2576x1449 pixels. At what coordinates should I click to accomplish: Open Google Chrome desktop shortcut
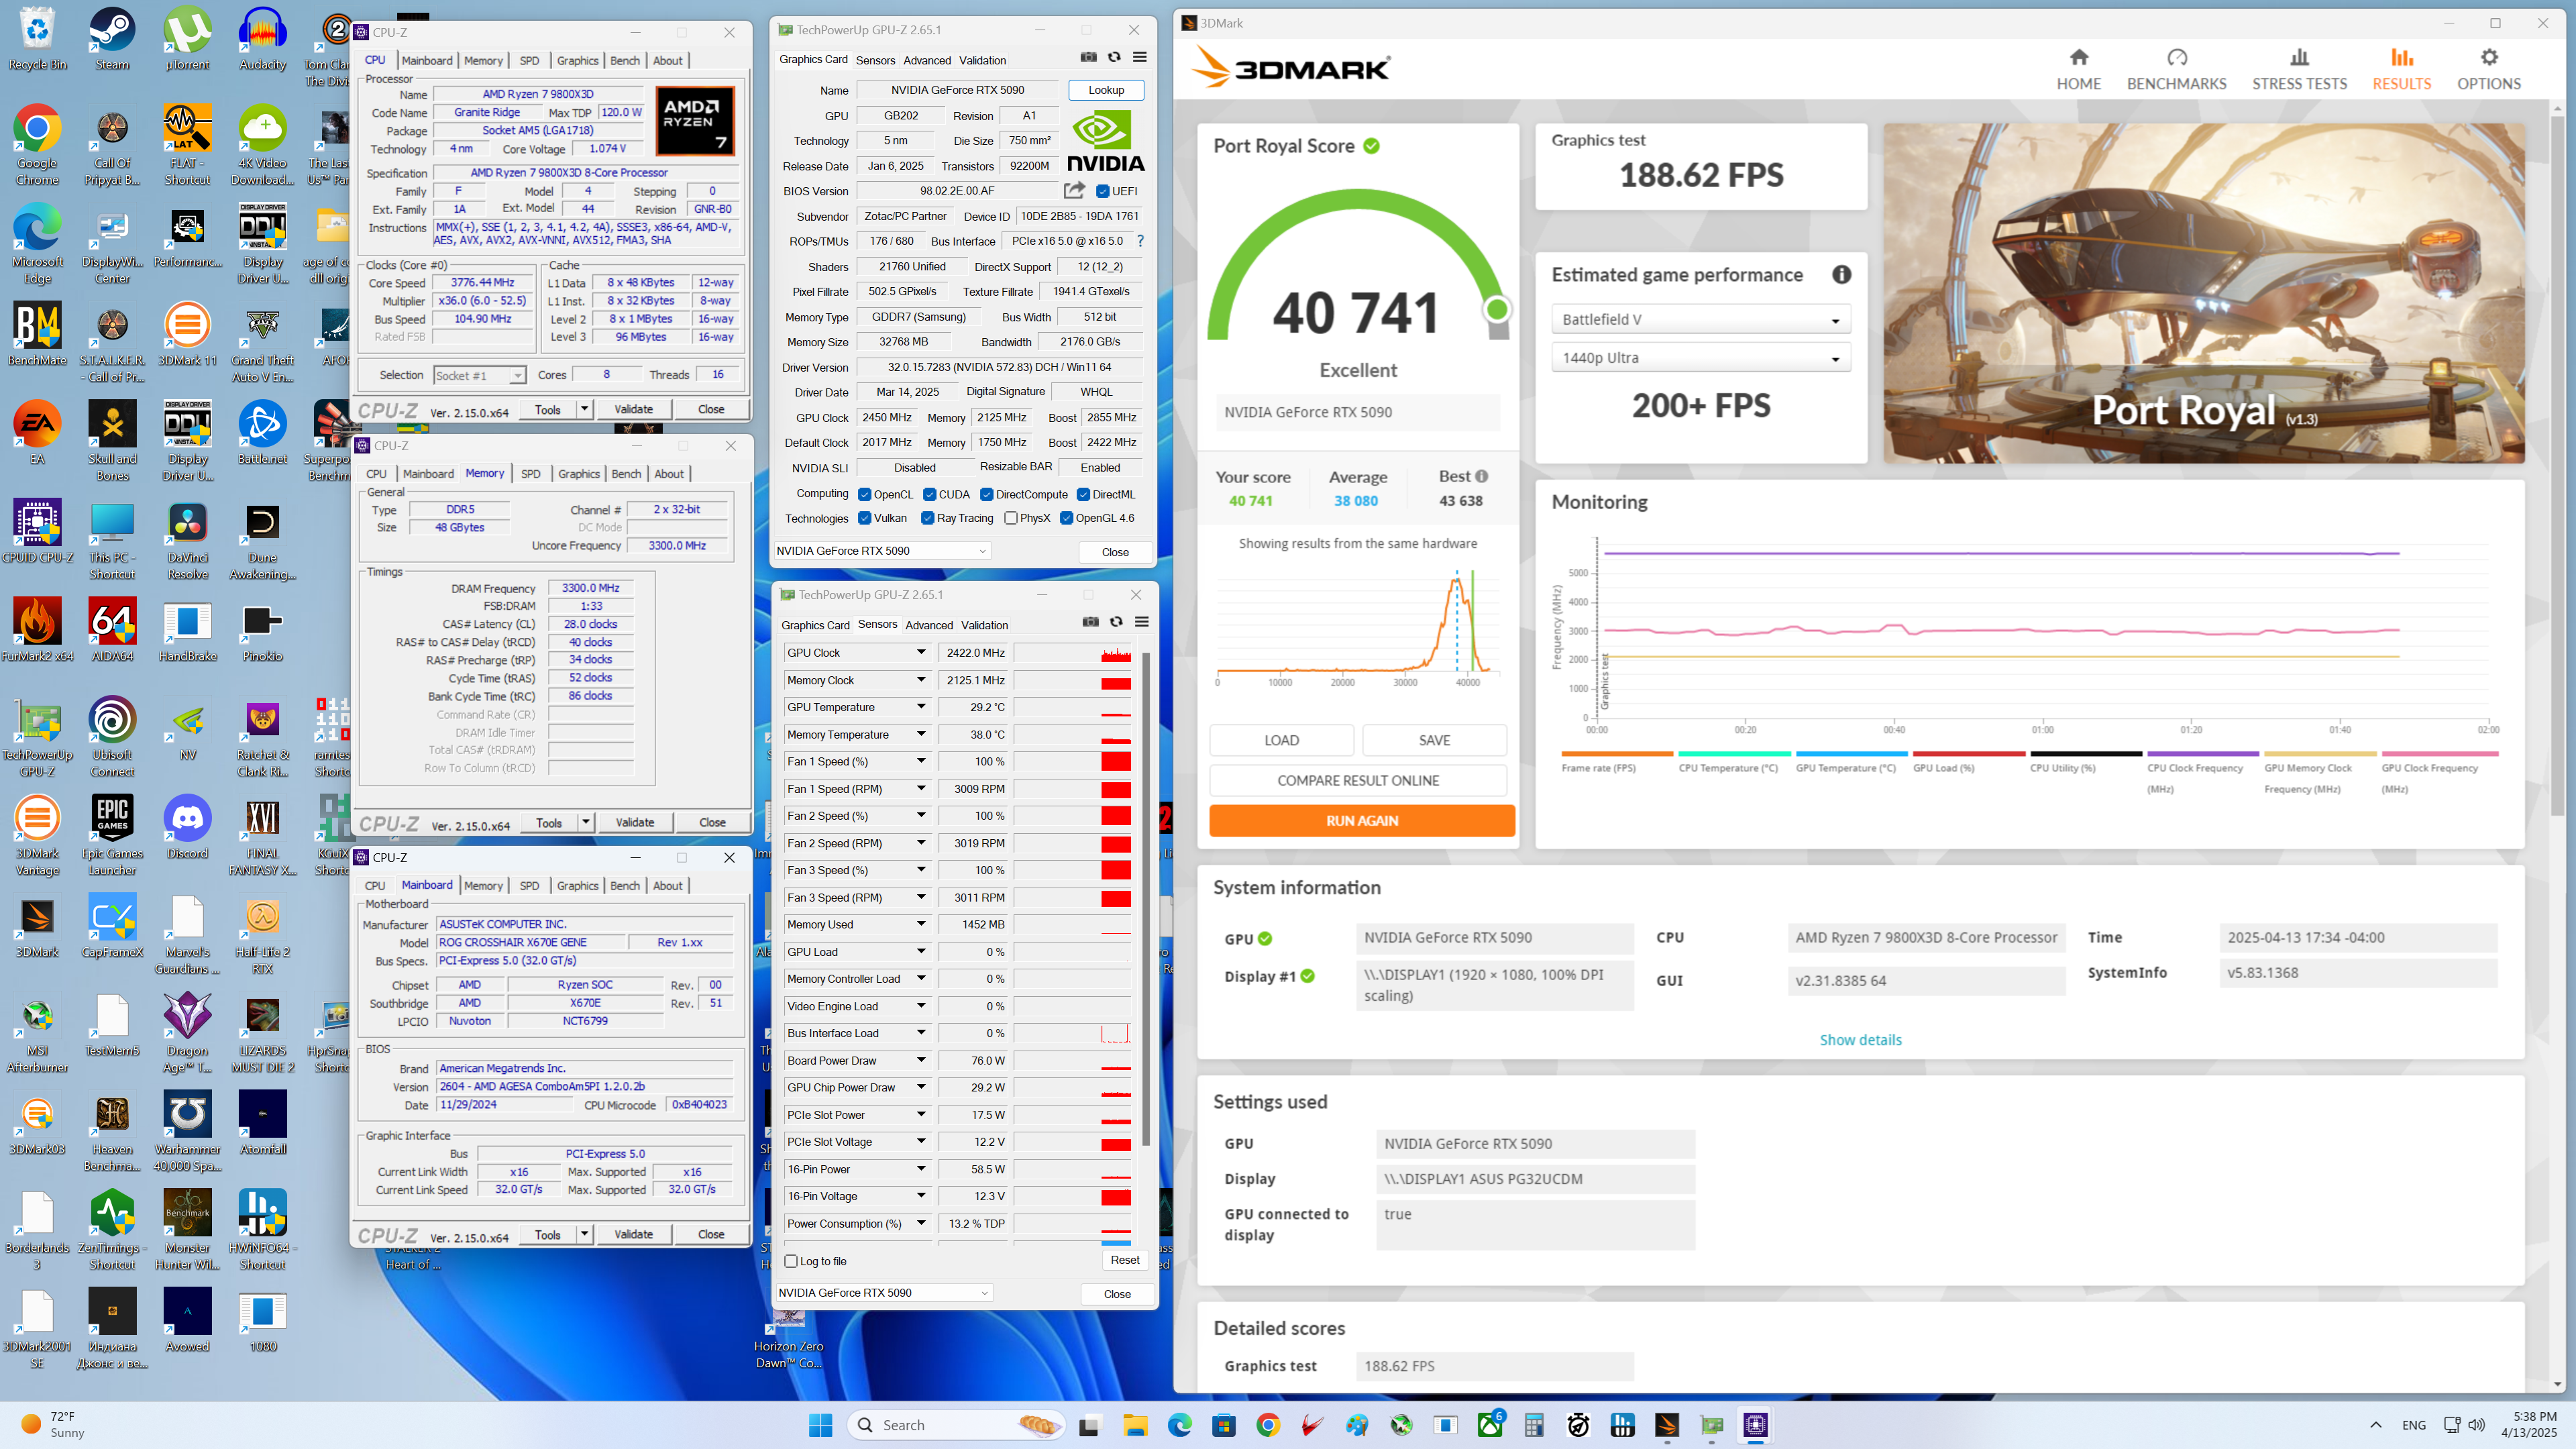tap(37, 145)
